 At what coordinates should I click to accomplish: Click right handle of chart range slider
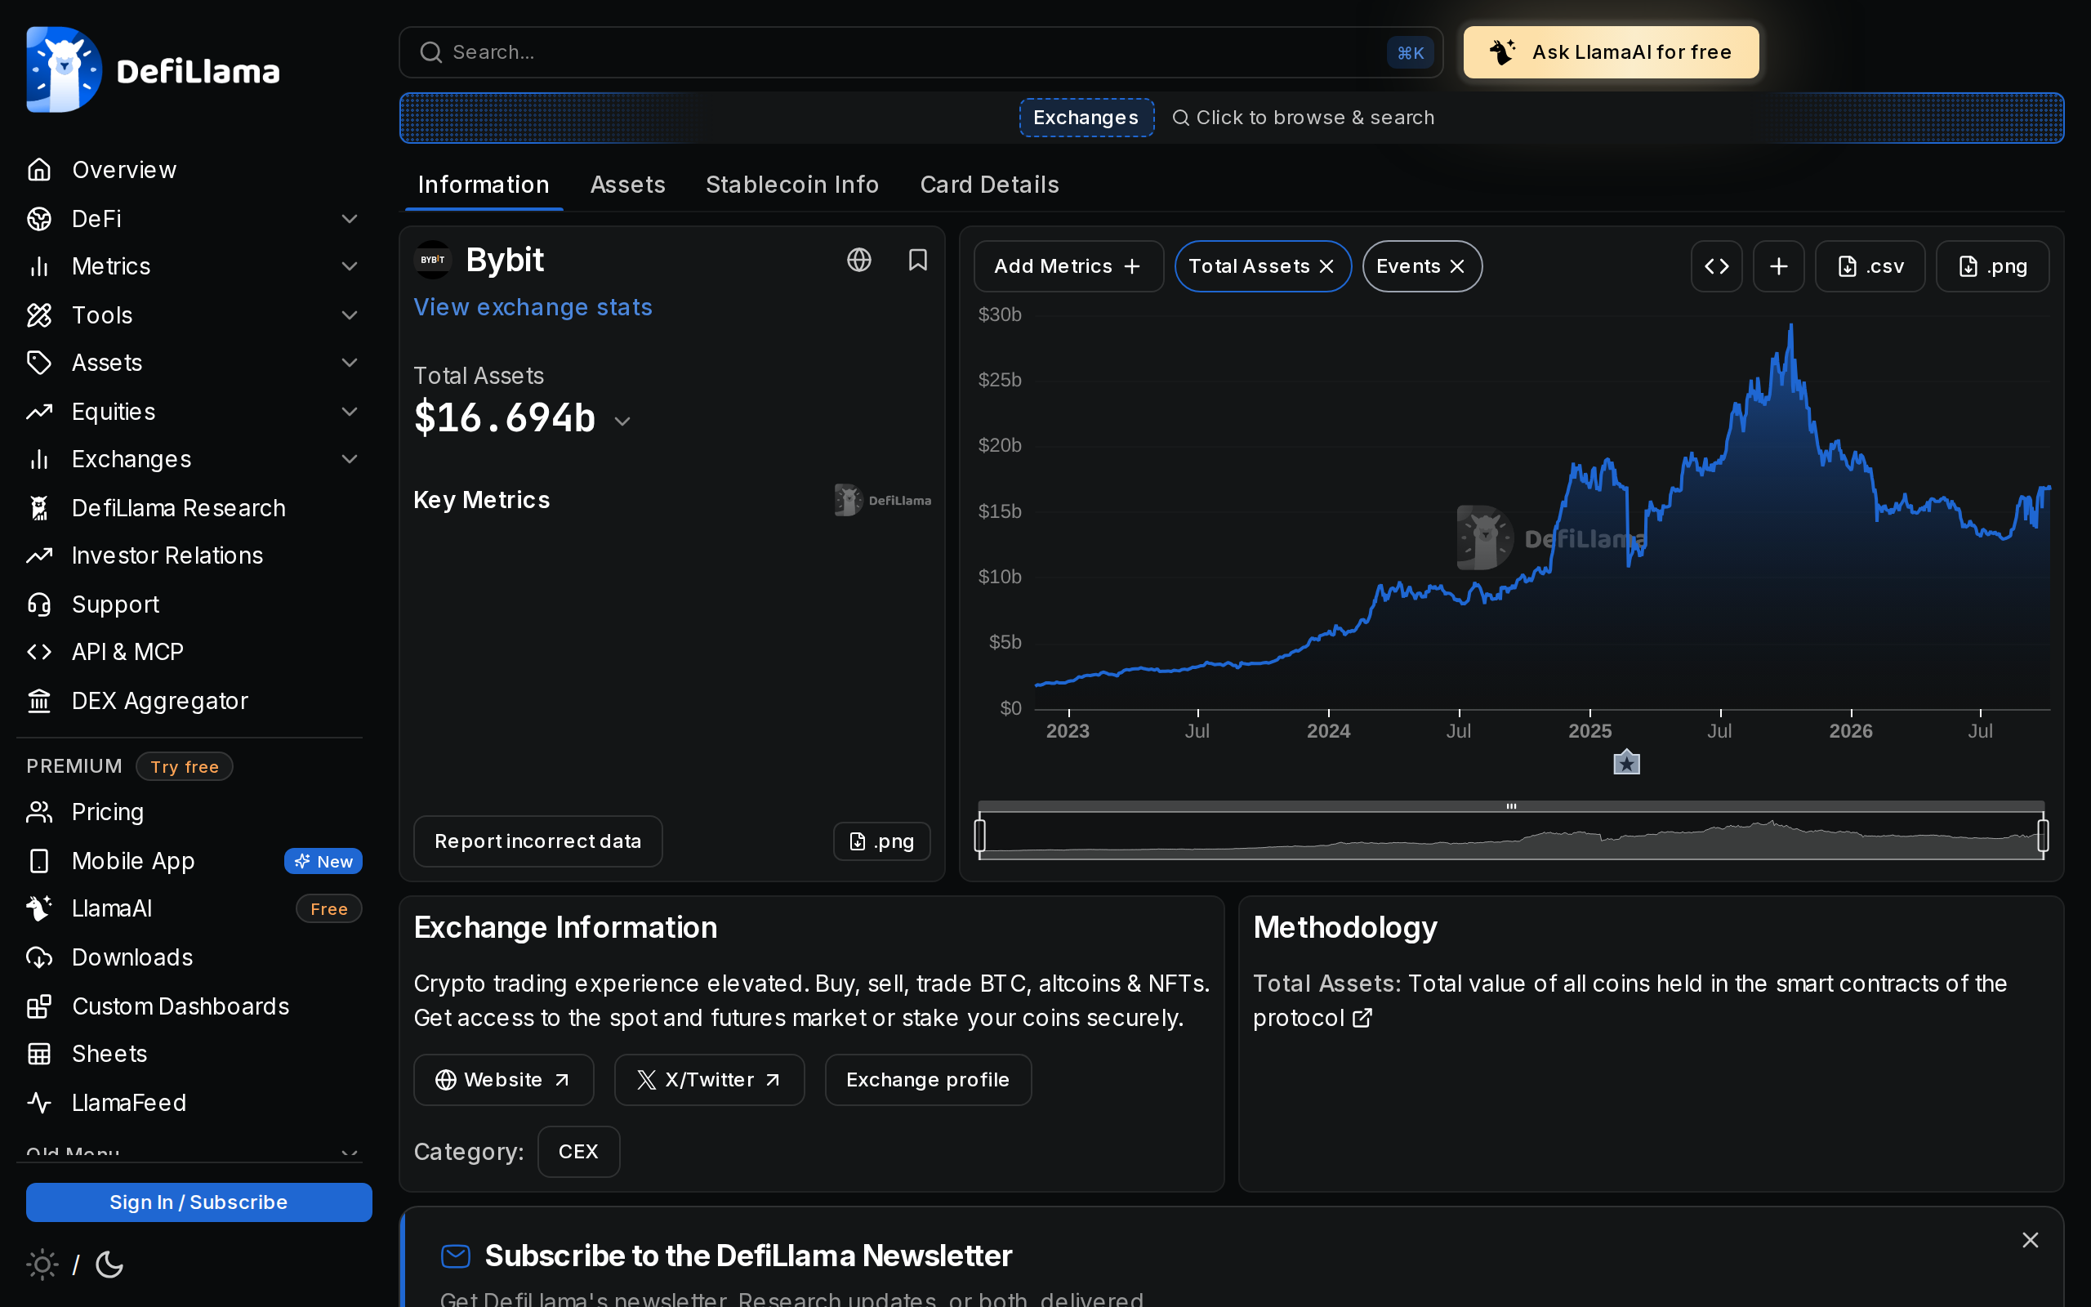2043,836
